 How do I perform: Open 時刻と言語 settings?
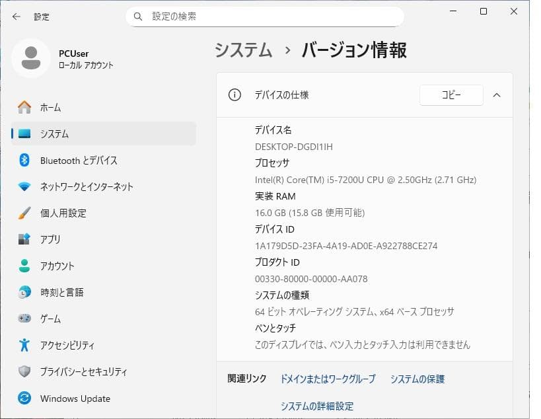click(x=58, y=292)
